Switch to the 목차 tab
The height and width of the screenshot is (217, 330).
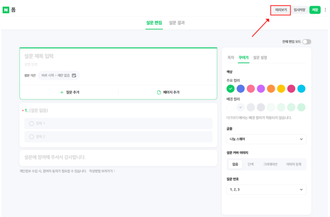(231, 58)
